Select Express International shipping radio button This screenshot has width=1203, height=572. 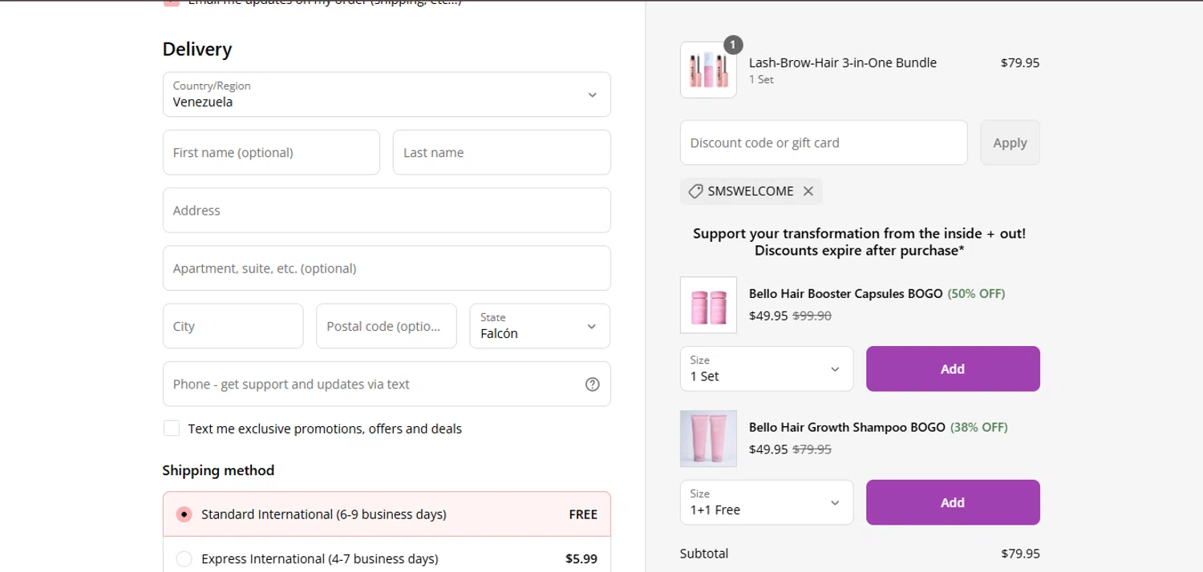pyautogui.click(x=184, y=559)
